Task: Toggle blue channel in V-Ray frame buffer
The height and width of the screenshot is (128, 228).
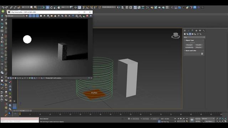Action: point(37,16)
